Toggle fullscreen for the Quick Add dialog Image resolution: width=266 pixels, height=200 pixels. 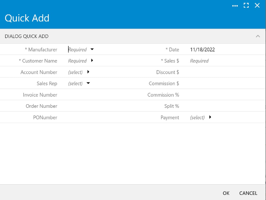(246, 5)
